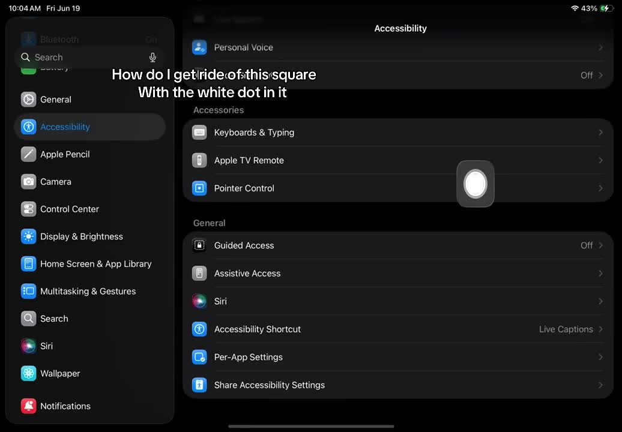Tap the Accessibility Shortcut icon
Screen dimensions: 622x432
[x=199, y=329]
